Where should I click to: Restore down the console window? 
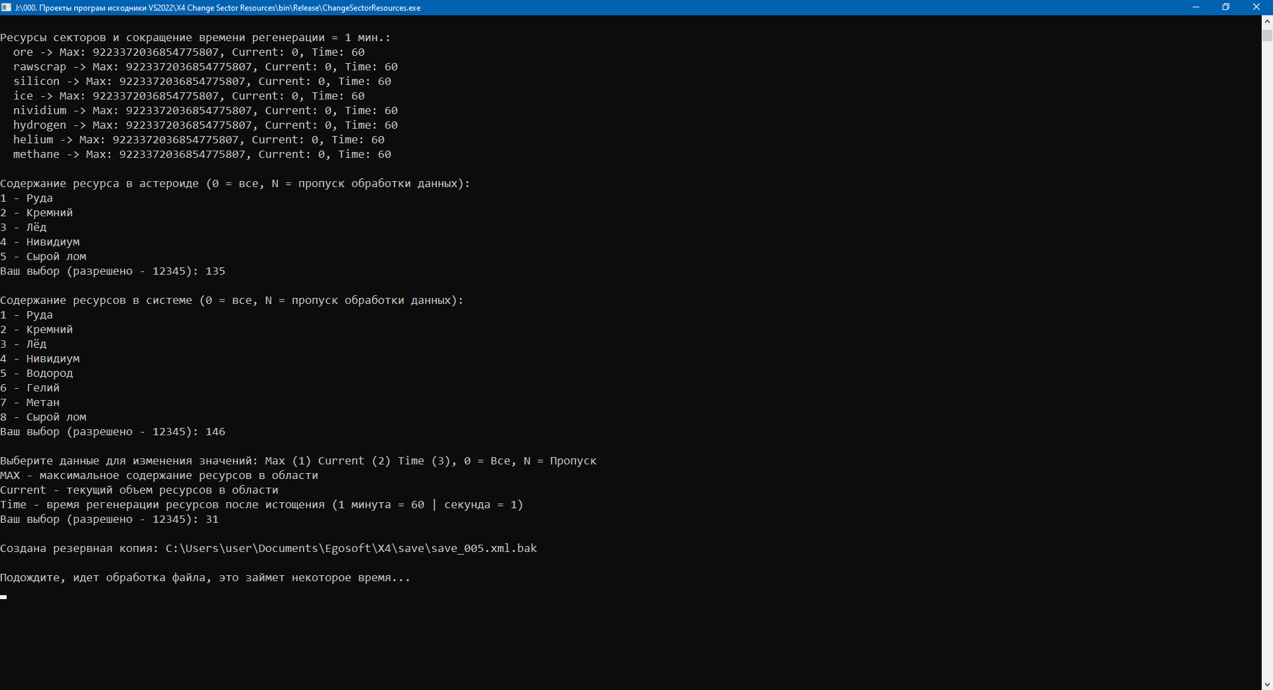pos(1226,7)
